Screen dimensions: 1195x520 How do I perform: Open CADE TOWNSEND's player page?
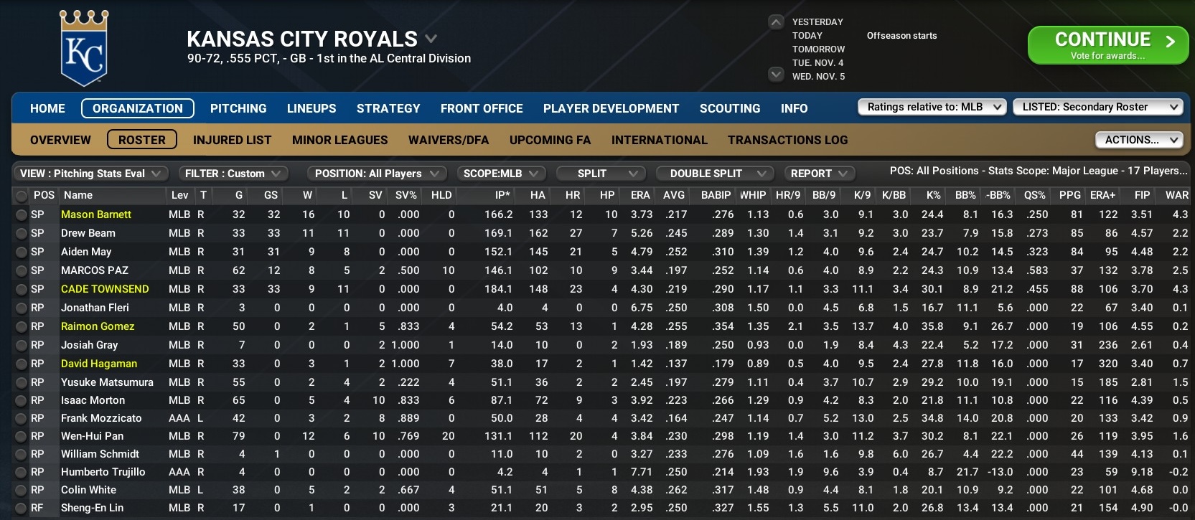(105, 289)
